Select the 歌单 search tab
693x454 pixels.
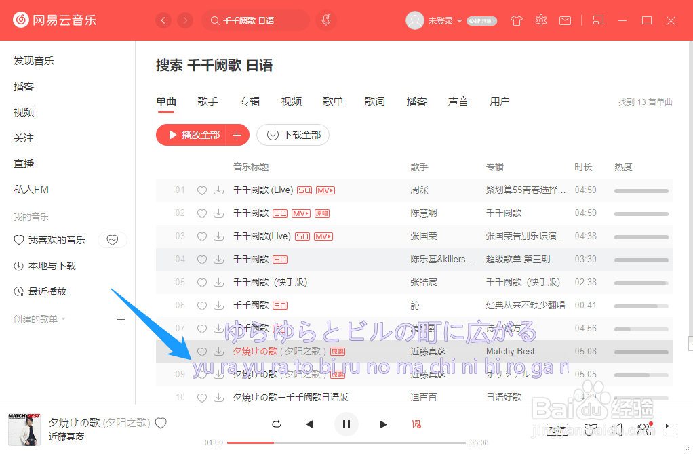tap(333, 102)
